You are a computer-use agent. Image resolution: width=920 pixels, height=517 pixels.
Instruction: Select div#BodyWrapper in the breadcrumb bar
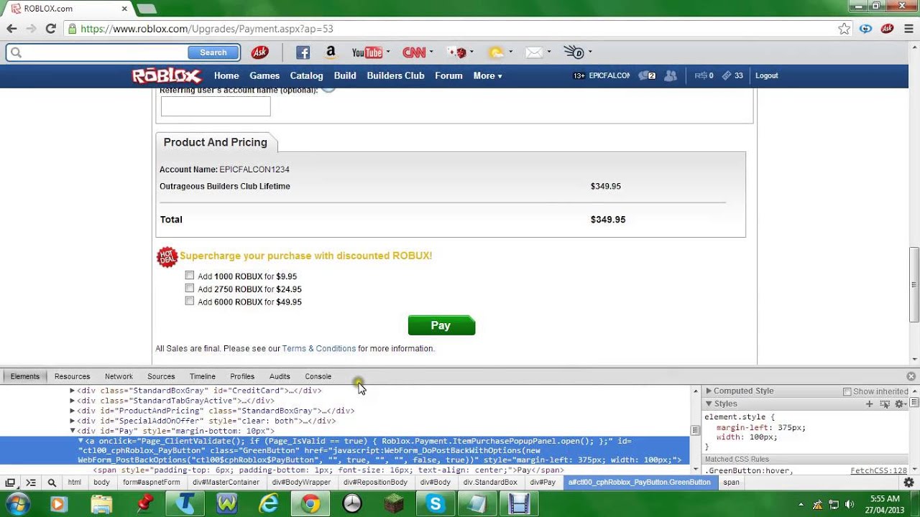point(301,483)
